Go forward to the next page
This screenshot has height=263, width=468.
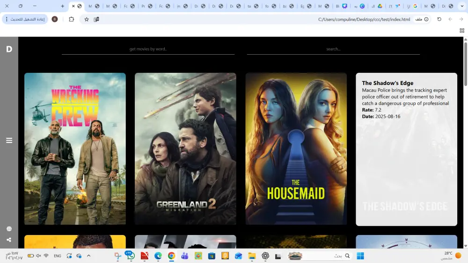pyautogui.click(x=461, y=19)
